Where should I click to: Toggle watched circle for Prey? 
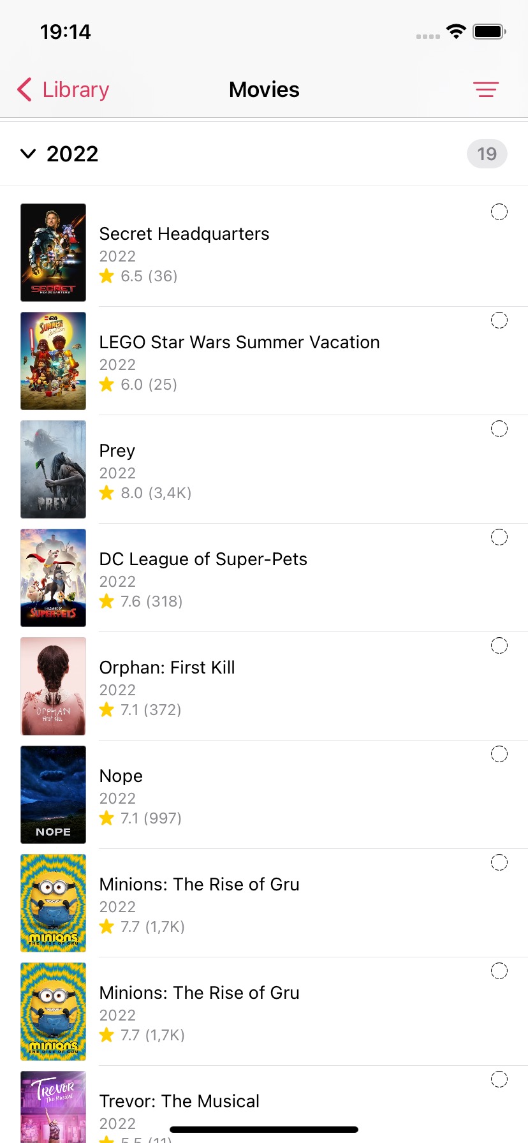tap(499, 429)
